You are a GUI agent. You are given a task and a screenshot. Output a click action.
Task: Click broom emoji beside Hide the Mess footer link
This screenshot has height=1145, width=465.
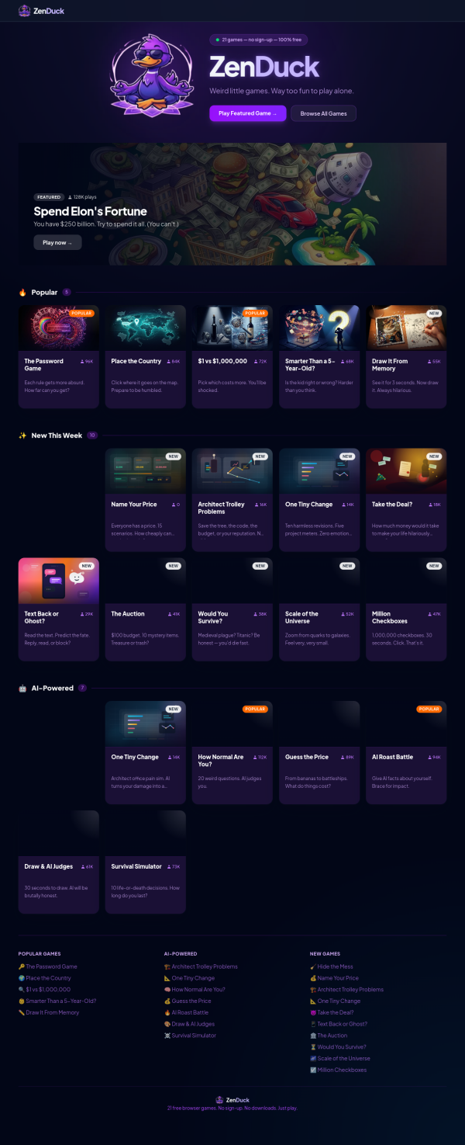tap(313, 966)
